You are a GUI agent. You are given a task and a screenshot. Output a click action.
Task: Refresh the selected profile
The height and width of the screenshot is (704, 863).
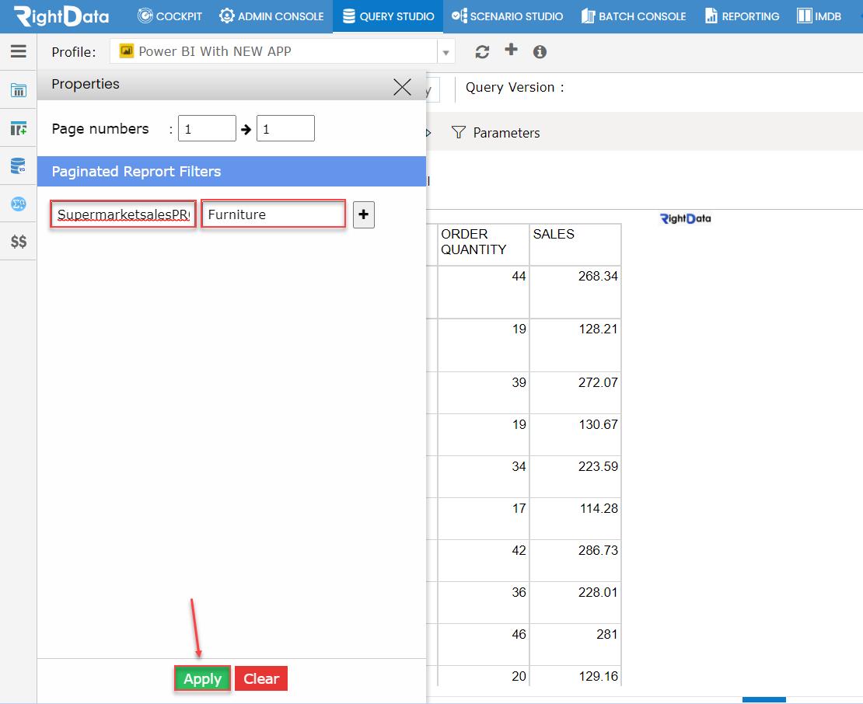click(482, 51)
